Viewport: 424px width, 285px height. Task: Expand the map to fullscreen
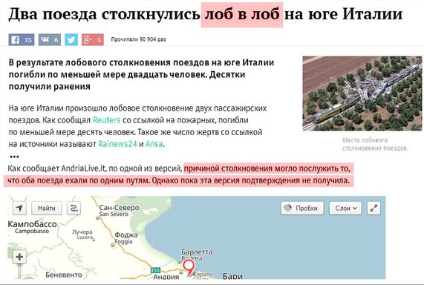(374, 209)
